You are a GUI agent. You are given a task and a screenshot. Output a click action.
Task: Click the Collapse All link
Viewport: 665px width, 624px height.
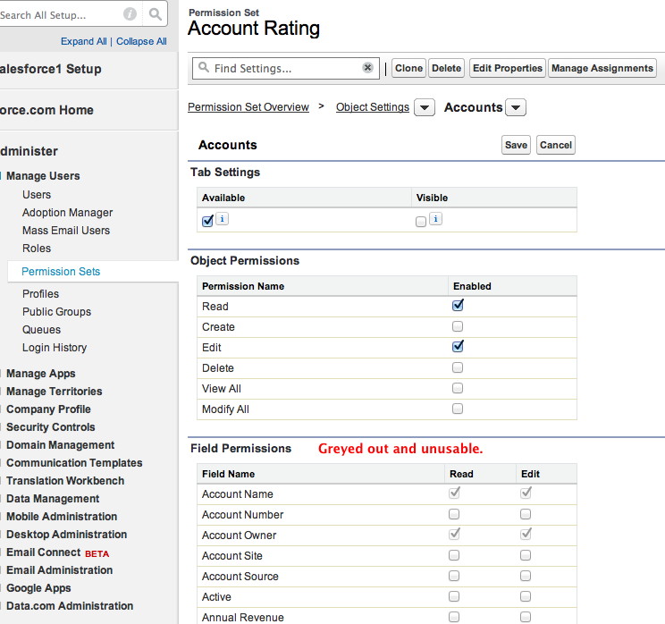point(141,41)
